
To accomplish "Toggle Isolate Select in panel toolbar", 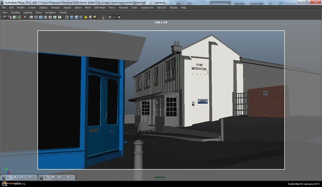I will 103,17.
